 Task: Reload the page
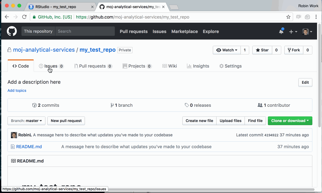tap(25, 17)
